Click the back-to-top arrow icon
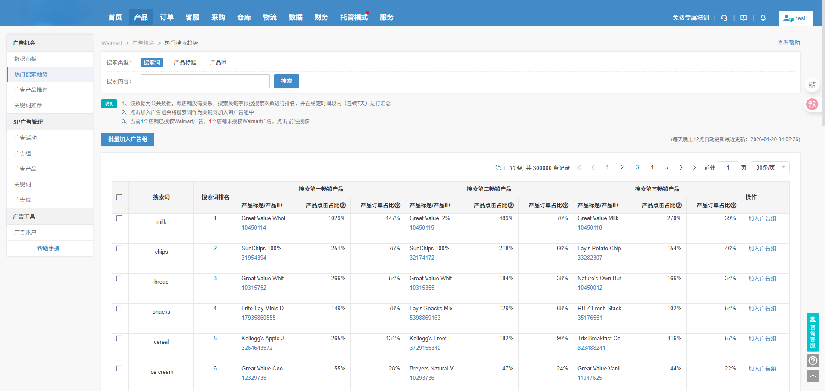 tap(813, 376)
